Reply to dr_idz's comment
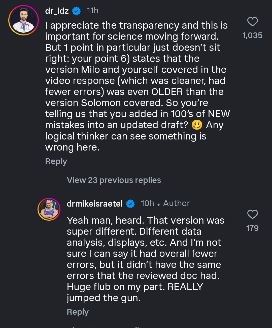This screenshot has width=272, height=328. point(56,161)
